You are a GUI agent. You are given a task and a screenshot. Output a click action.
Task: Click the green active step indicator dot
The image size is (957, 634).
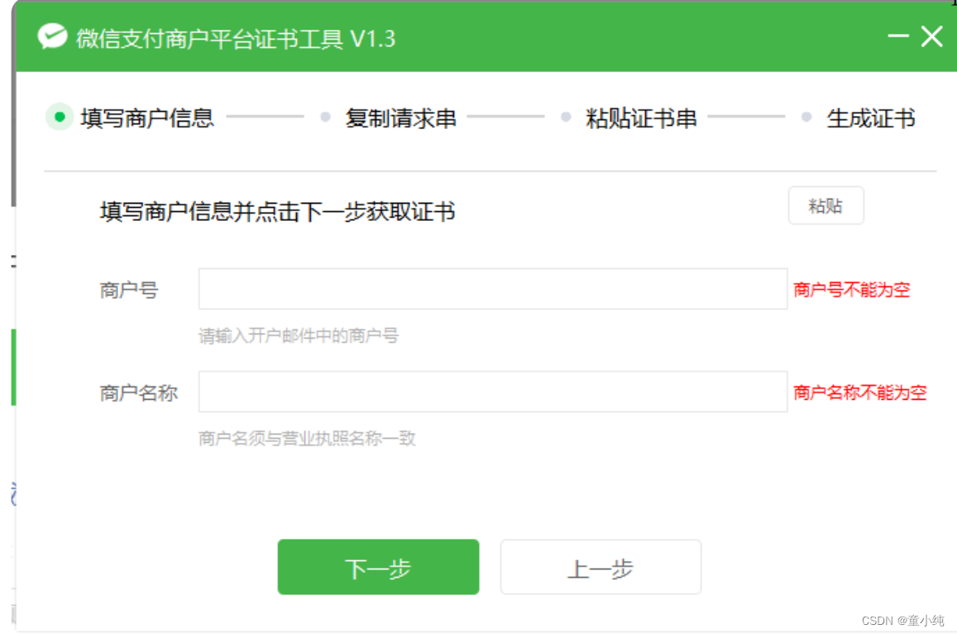[x=60, y=117]
